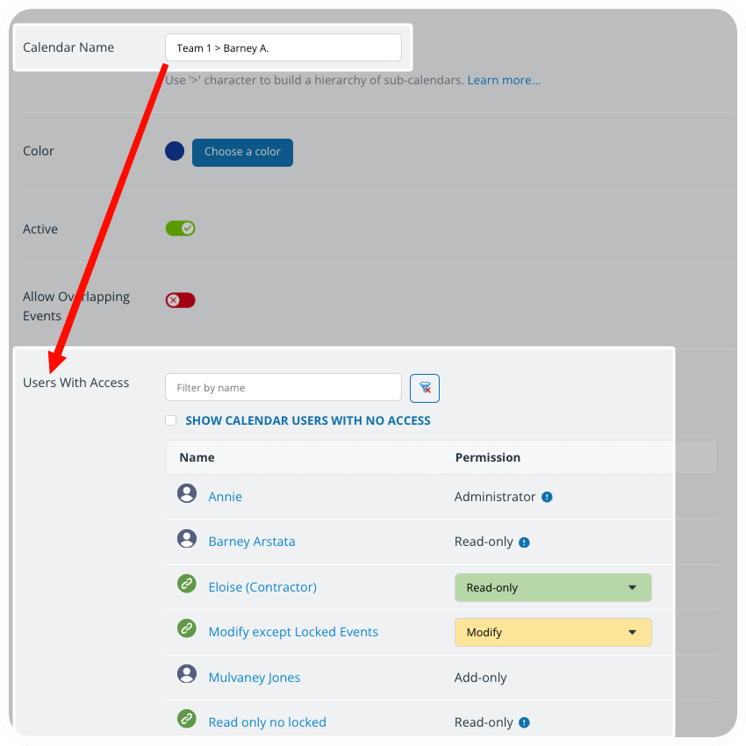This screenshot has height=746, width=746.
Task: Click Annie's user avatar icon
Action: pos(187,493)
